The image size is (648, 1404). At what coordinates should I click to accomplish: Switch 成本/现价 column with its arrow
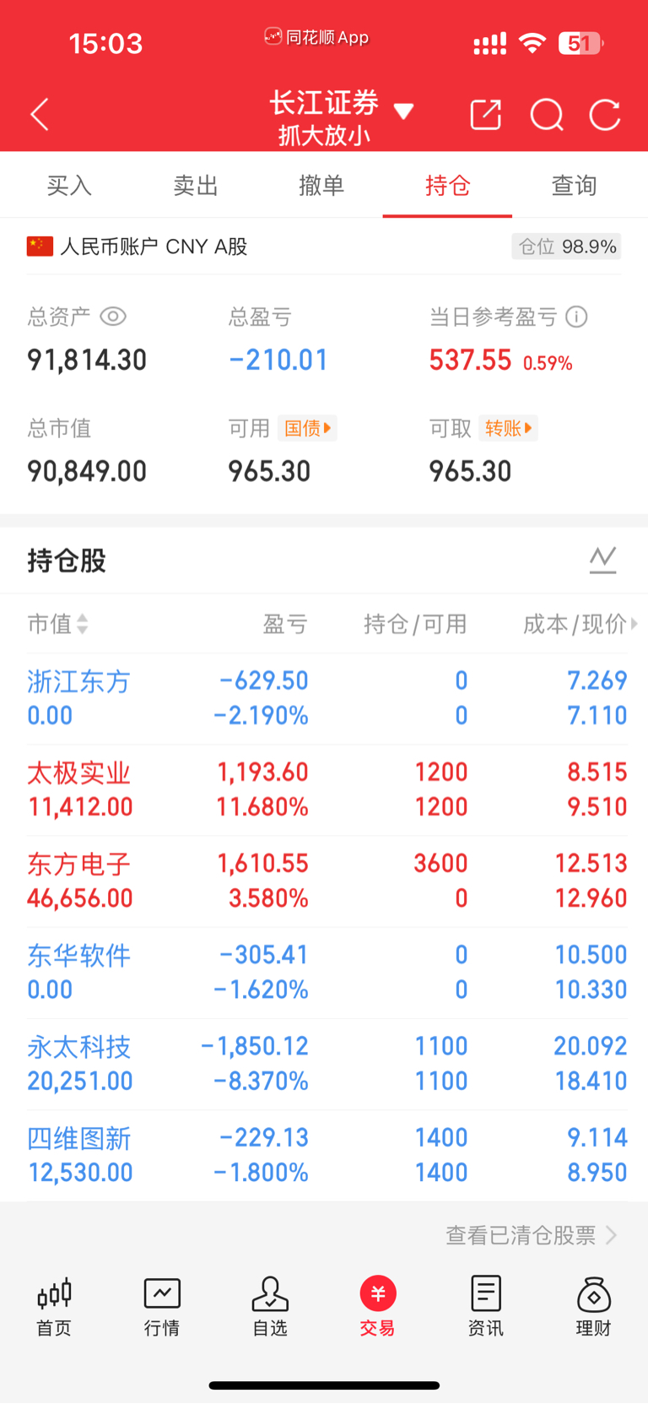point(633,624)
